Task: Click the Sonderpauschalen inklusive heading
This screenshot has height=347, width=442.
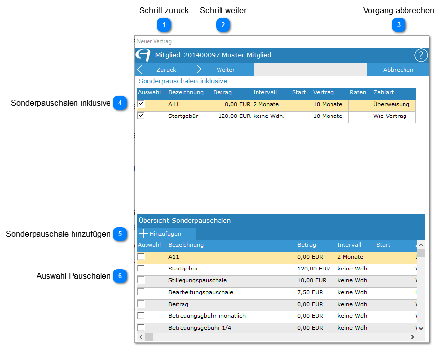Action: (x=183, y=81)
